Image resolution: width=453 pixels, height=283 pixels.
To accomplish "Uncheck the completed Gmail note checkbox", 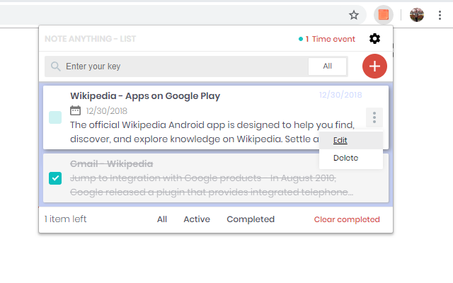I will 55,178.
